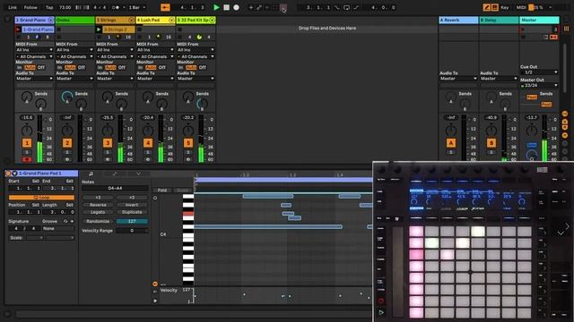
Task: Toggle the transport Loop switch
Action: click(346, 7)
